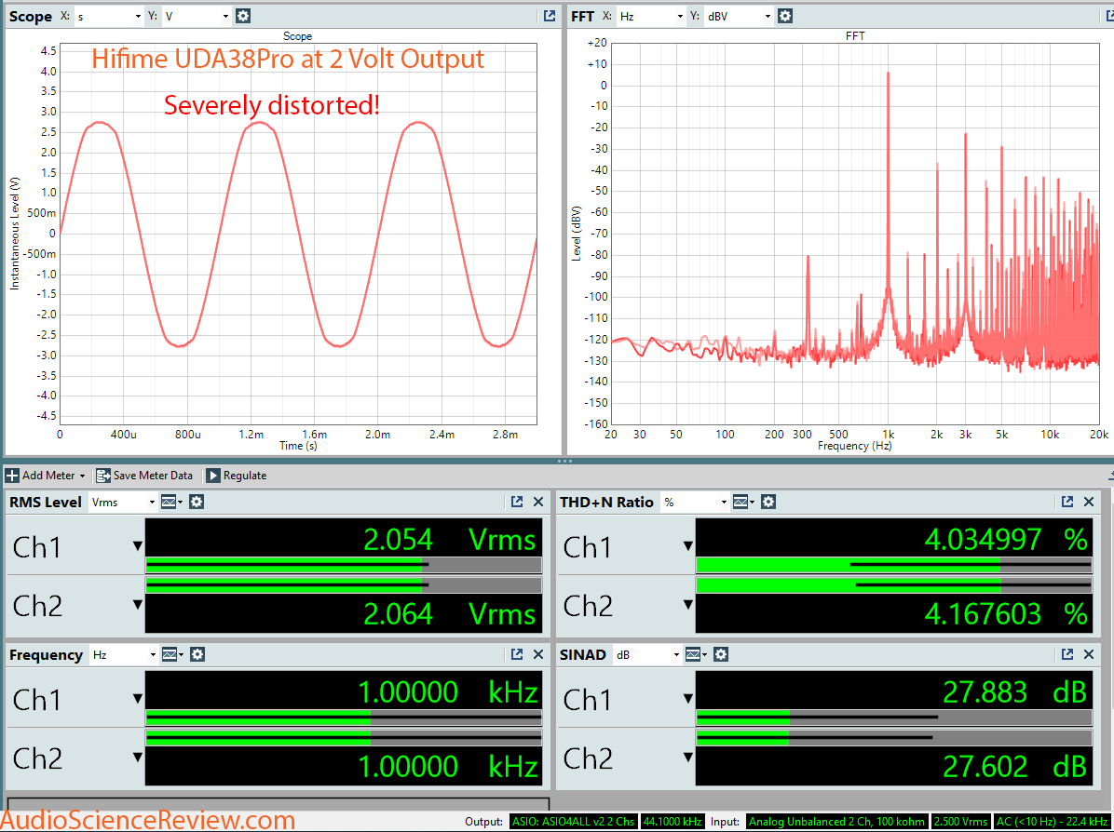Viewport: 1114px width, 832px height.
Task: Select 2.500 Vrms input range status
Action: [x=960, y=822]
